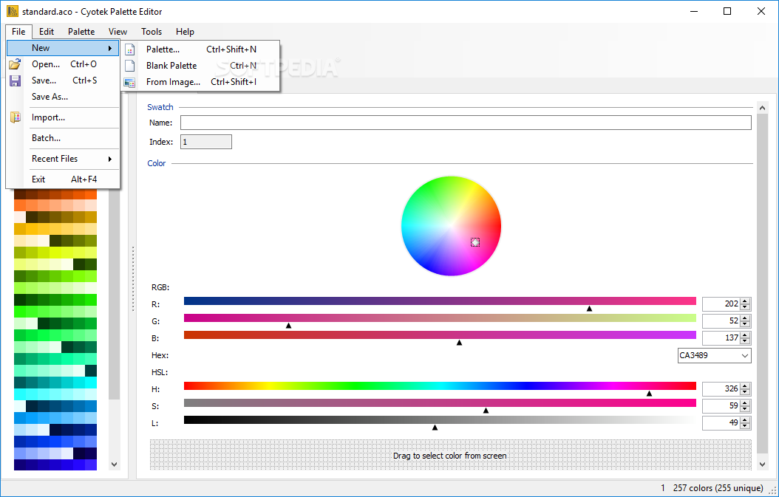
Task: Click the G green channel slider
Action: (x=440, y=318)
